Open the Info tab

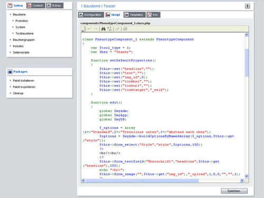click(154, 15)
